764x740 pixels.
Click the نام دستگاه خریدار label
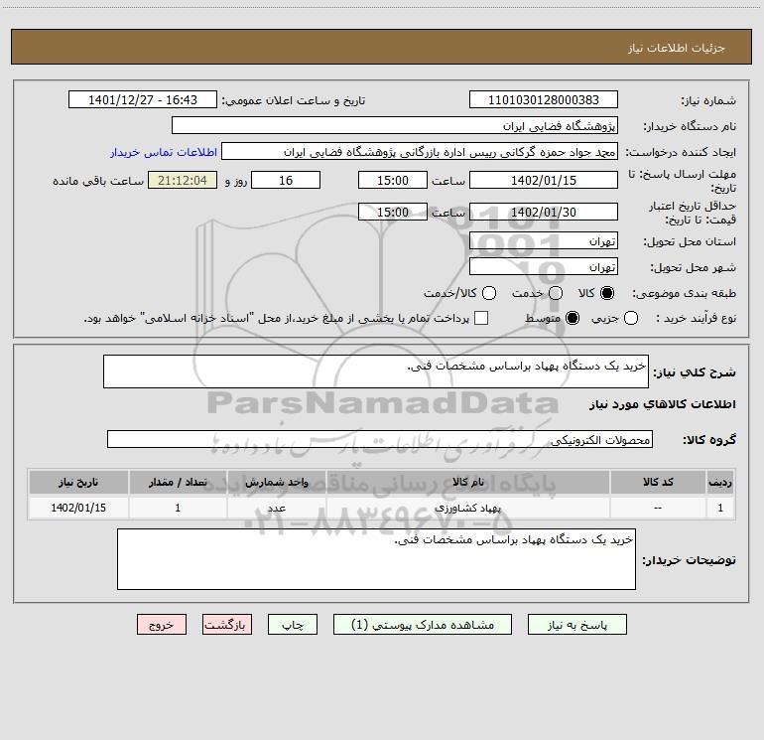[x=690, y=126]
